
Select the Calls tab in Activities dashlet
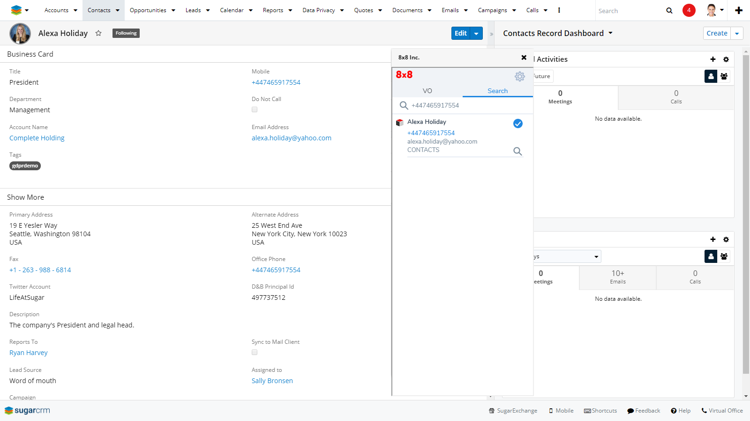pyautogui.click(x=676, y=97)
